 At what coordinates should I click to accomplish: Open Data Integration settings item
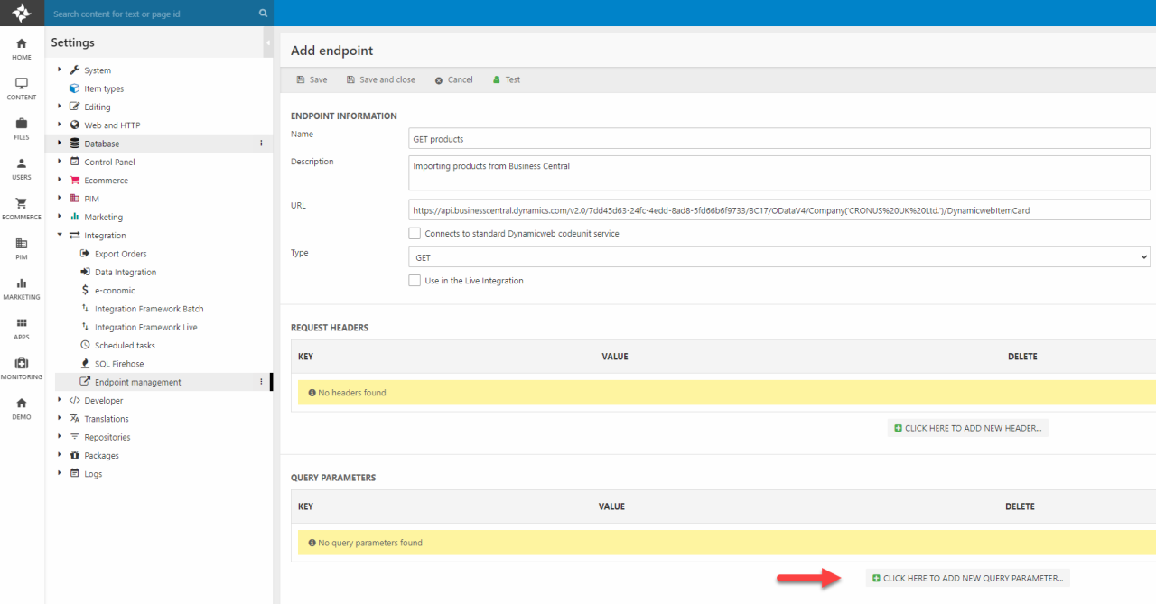pyautogui.click(x=125, y=272)
